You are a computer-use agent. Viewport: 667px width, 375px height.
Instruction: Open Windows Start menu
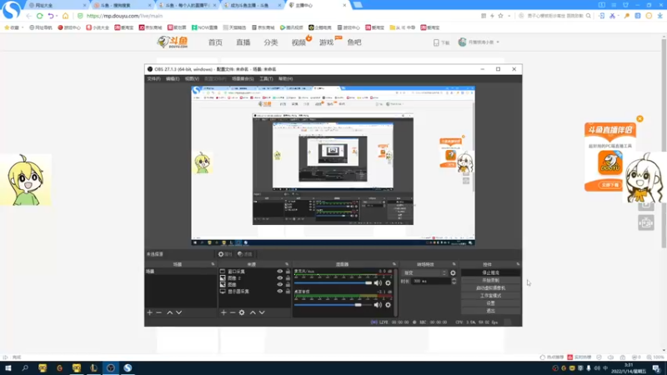tap(8, 368)
